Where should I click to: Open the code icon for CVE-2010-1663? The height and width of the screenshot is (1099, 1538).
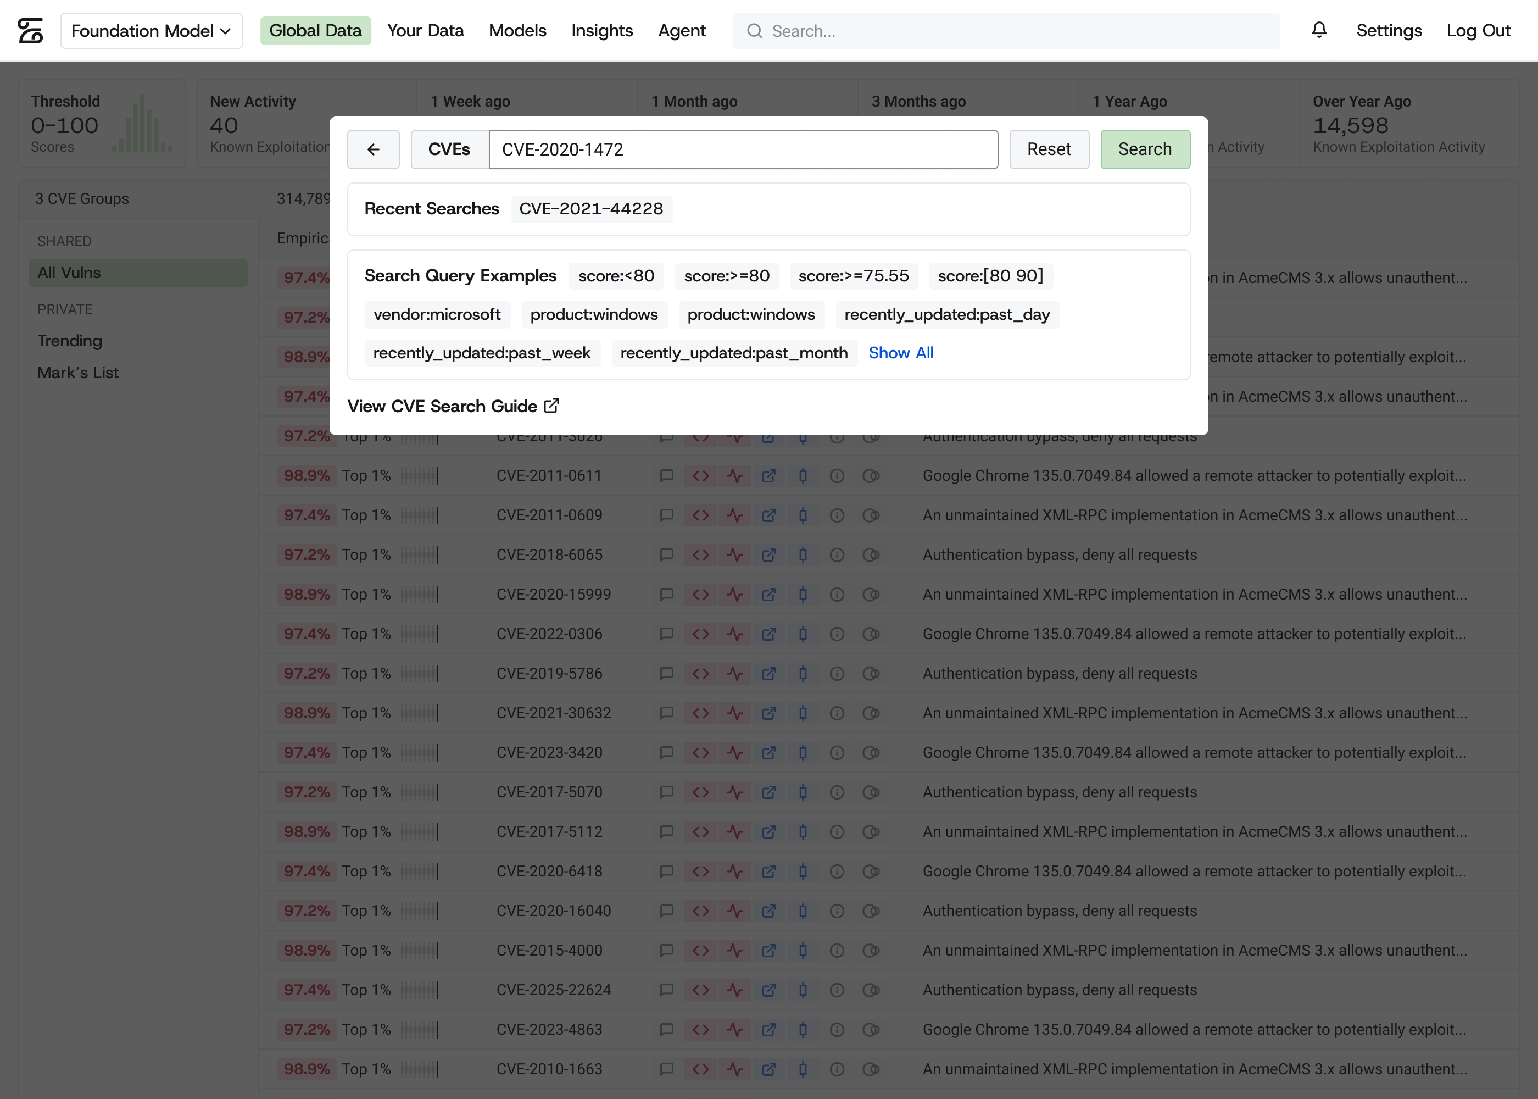click(x=701, y=1069)
